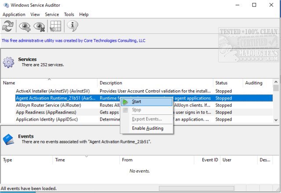Open the Tools menu
This screenshot has height=193, width=281.
pyautogui.click(x=69, y=14)
